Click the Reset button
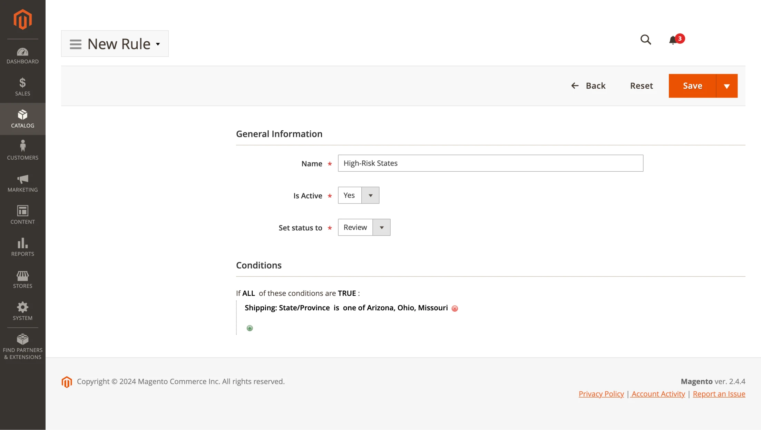The width and height of the screenshot is (761, 430). [x=641, y=86]
